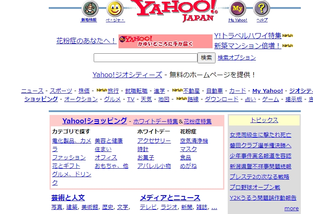The height and width of the screenshot is (214, 313).
Task: Open 天気 weather link
Action: [x=146, y=99]
